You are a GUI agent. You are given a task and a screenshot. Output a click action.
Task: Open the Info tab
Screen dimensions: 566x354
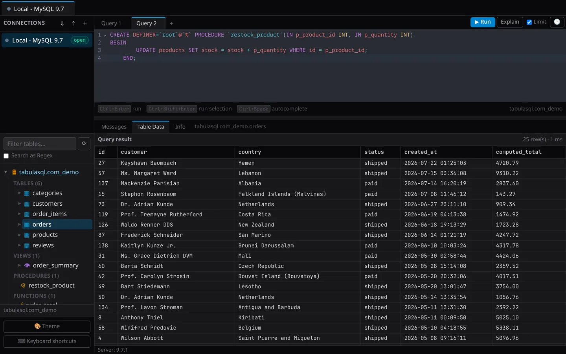(x=180, y=127)
